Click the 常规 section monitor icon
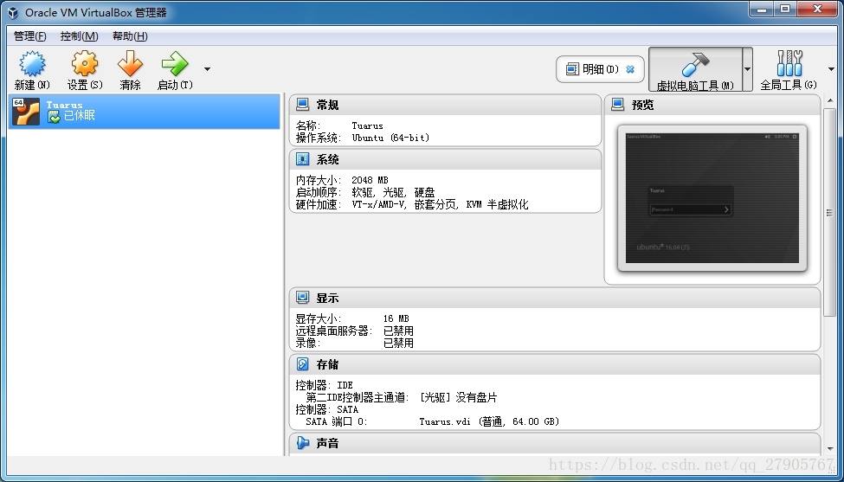The image size is (844, 482). pos(302,105)
